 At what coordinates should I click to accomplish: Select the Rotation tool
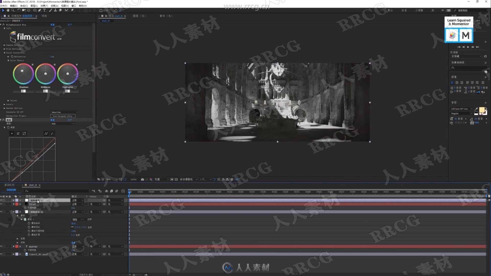tap(19, 10)
